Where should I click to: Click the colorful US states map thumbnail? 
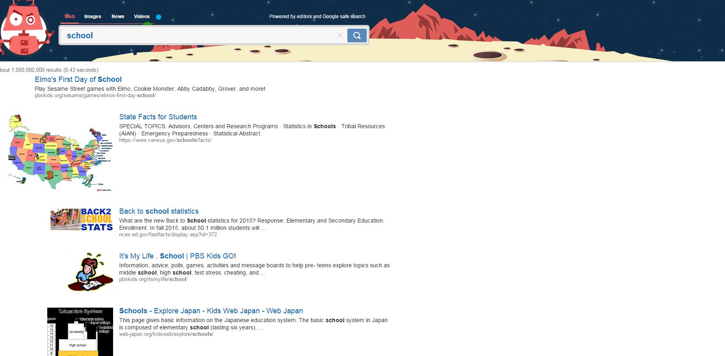60,152
